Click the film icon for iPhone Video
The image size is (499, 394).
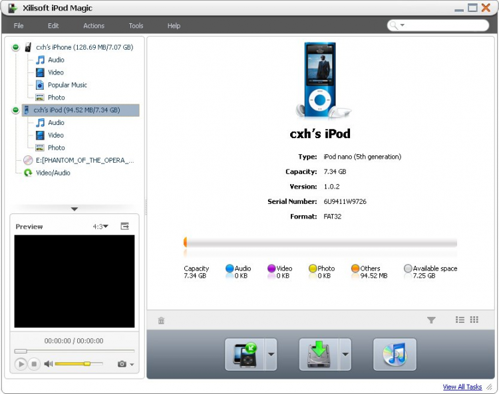(40, 72)
